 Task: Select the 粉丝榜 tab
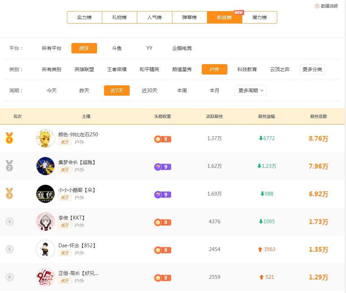[224, 17]
